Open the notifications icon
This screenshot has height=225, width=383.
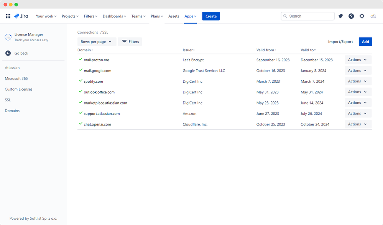pos(340,16)
